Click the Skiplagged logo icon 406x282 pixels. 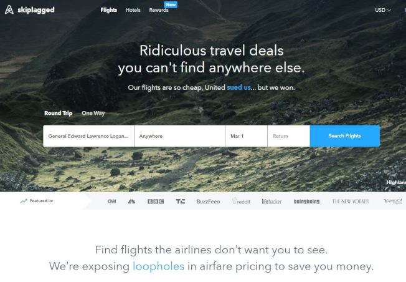(x=9, y=10)
